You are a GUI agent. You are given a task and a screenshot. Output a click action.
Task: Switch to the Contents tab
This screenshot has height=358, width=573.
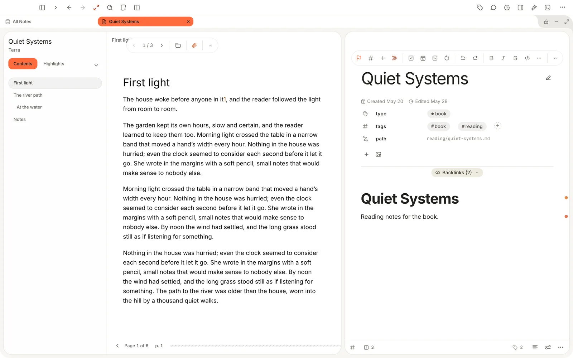coord(23,64)
